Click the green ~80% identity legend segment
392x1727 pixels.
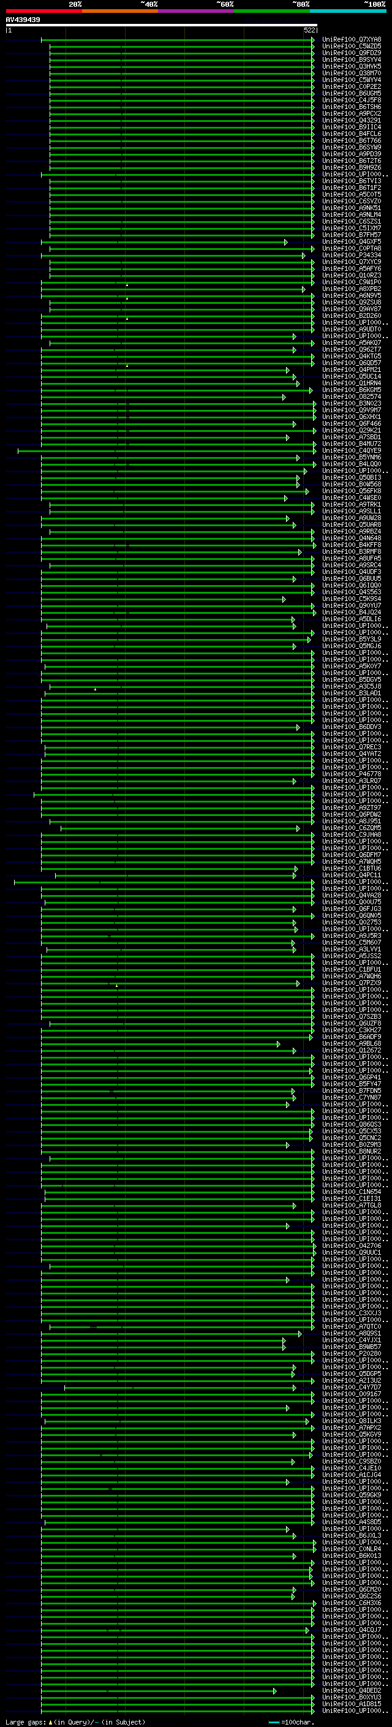(x=272, y=11)
